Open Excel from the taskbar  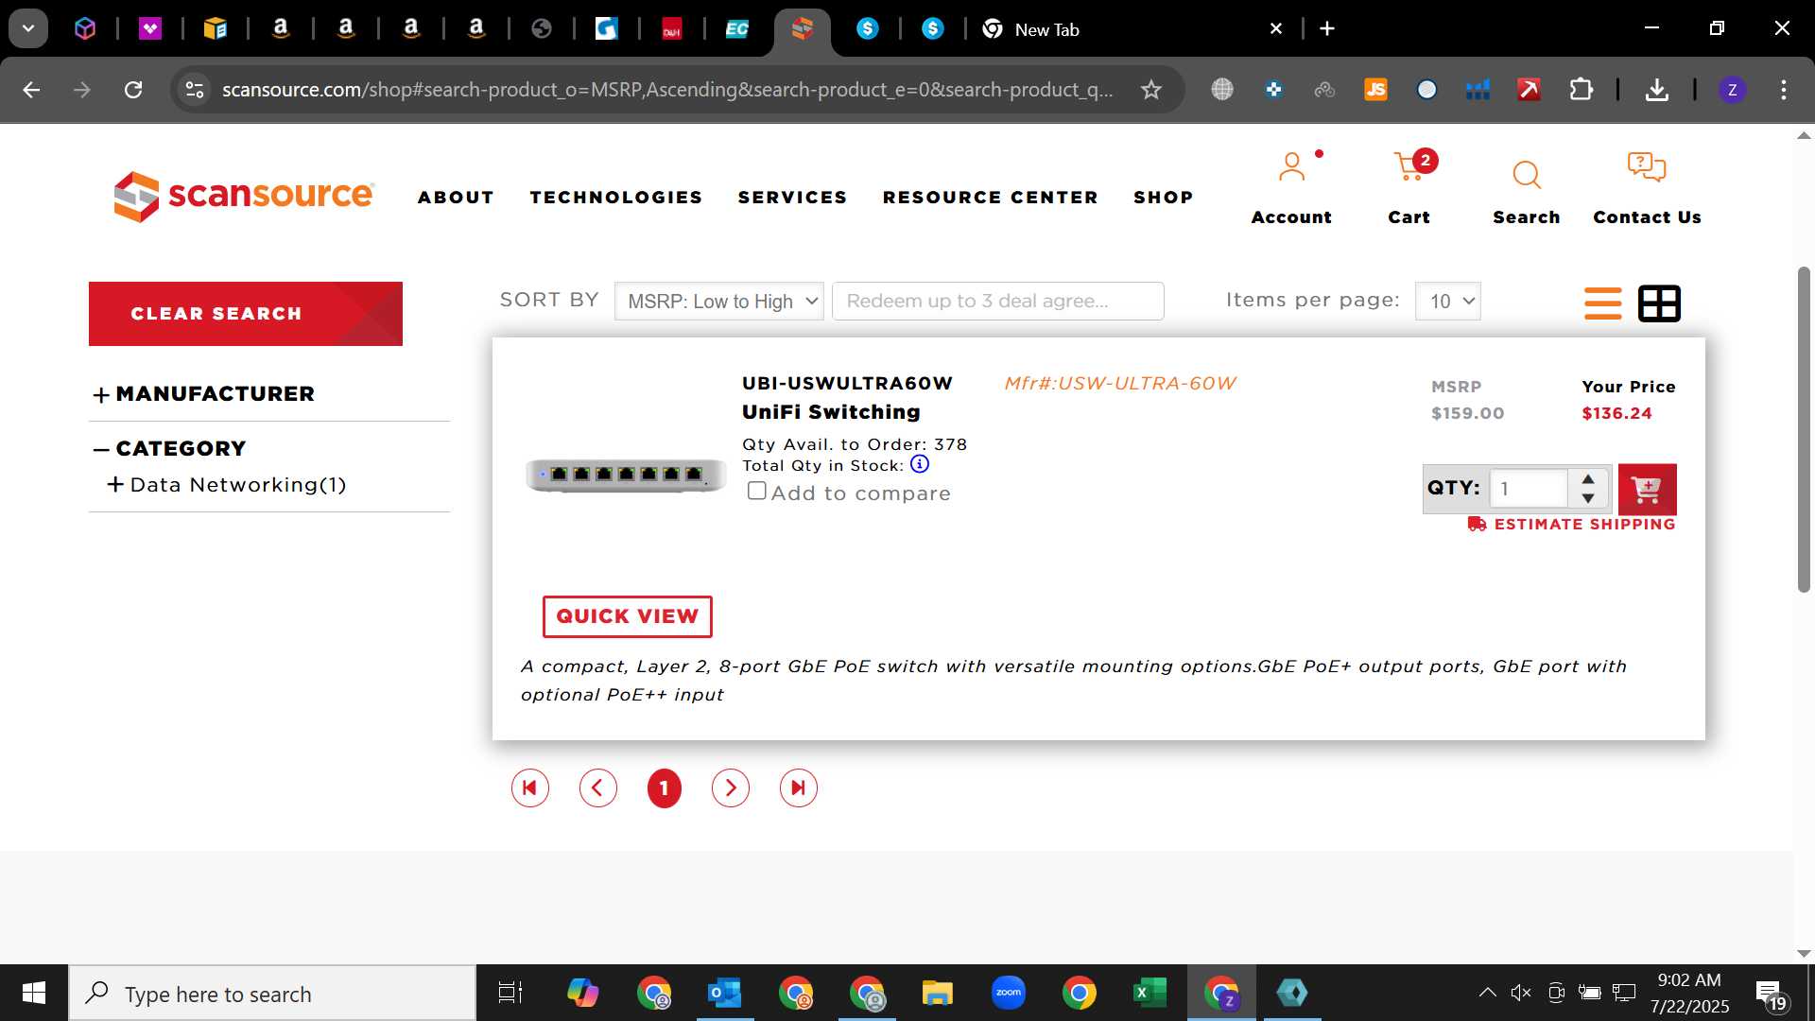click(x=1149, y=993)
